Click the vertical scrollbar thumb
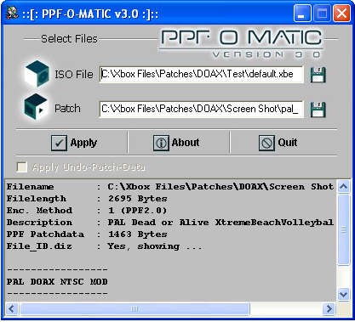 (x=344, y=229)
